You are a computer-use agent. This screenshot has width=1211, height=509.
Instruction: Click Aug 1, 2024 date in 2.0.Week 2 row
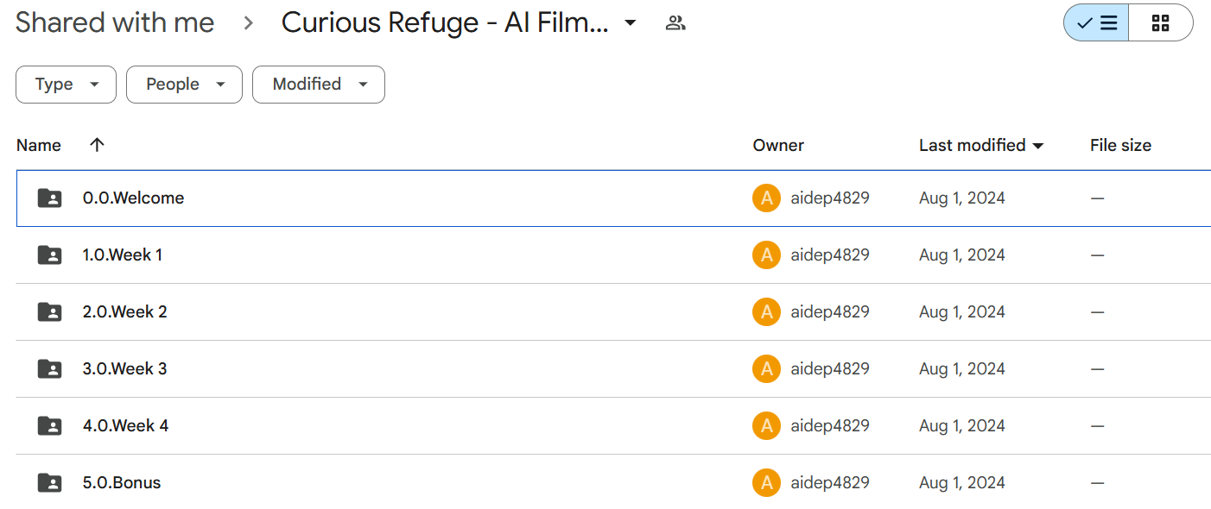pyautogui.click(x=962, y=312)
